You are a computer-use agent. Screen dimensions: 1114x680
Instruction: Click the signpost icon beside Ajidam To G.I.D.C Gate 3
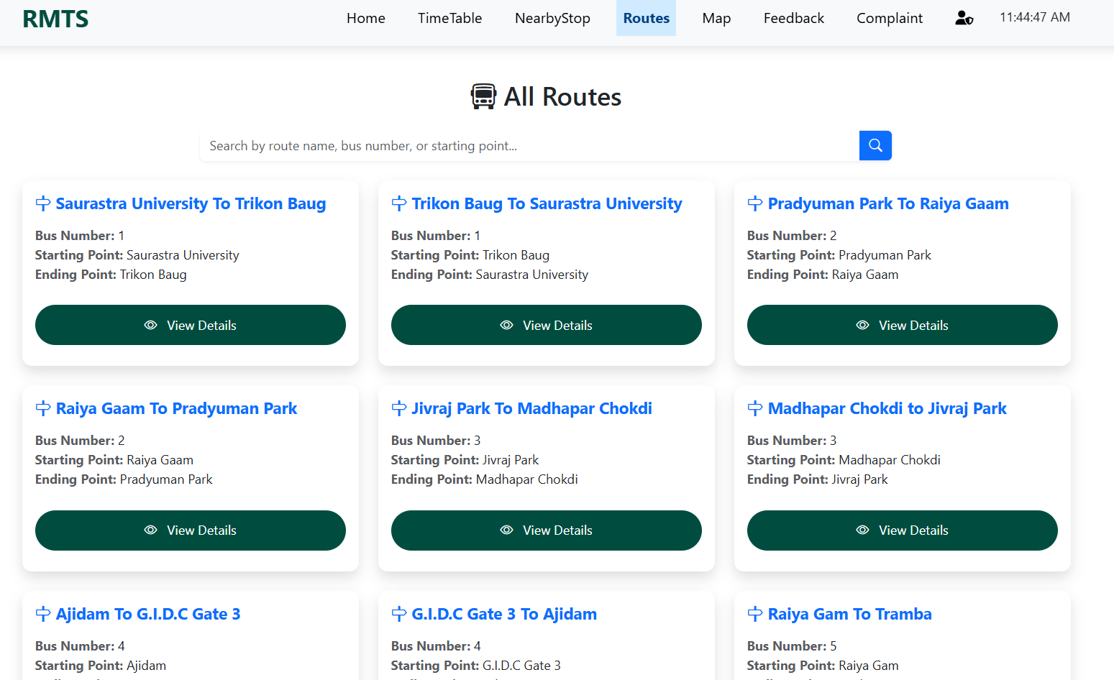click(42, 614)
